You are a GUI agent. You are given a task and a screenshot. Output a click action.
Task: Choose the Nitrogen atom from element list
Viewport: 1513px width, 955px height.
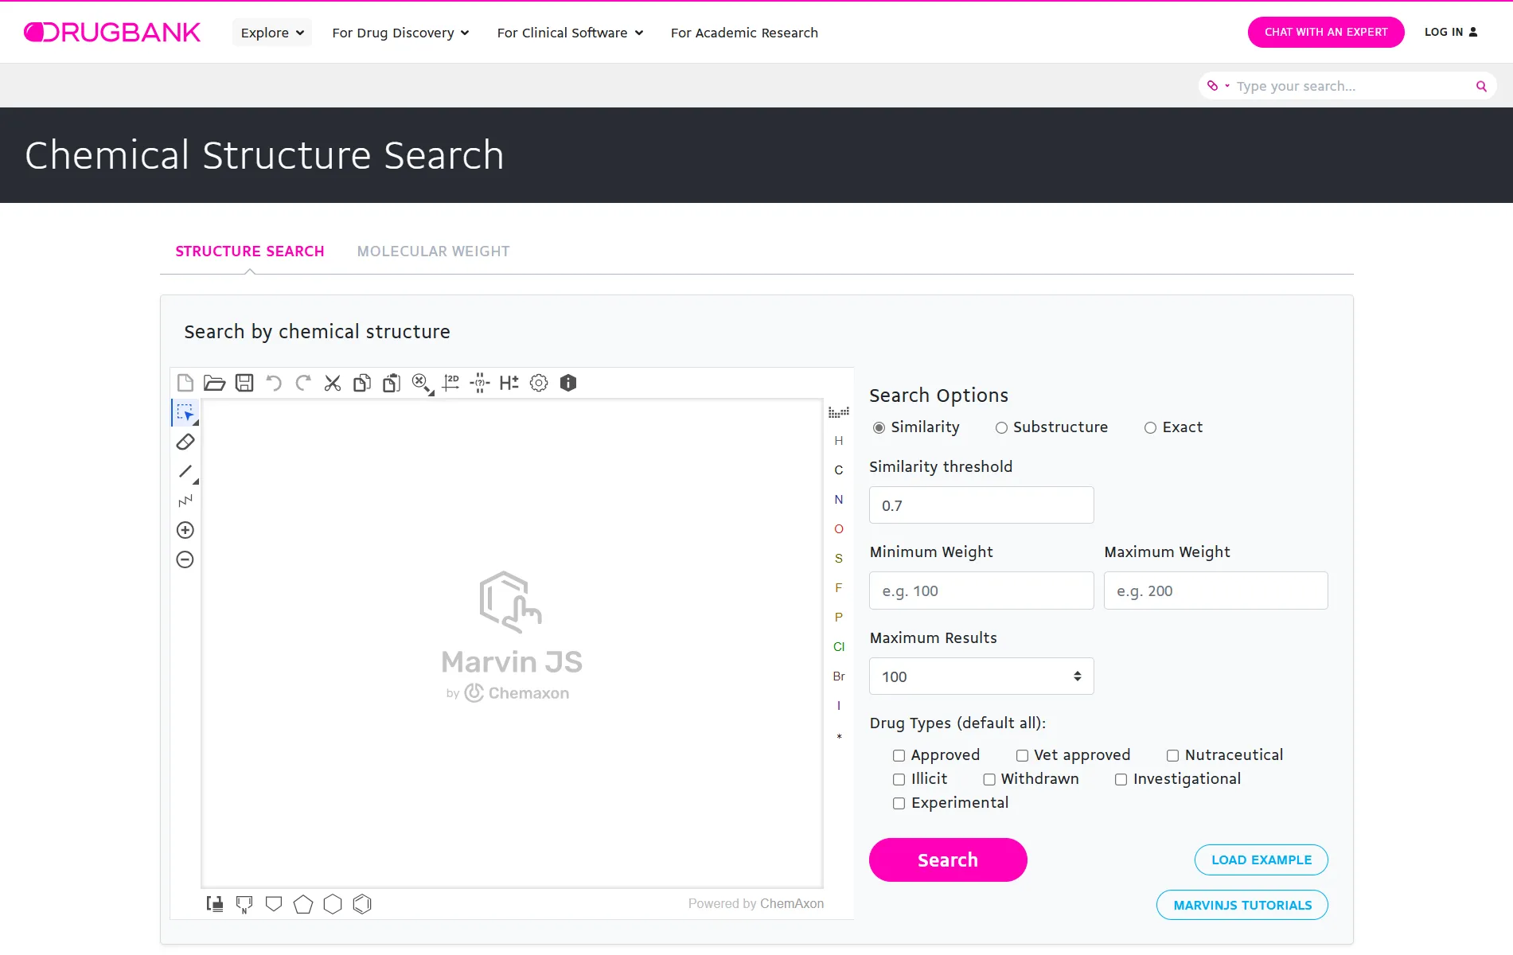838,500
